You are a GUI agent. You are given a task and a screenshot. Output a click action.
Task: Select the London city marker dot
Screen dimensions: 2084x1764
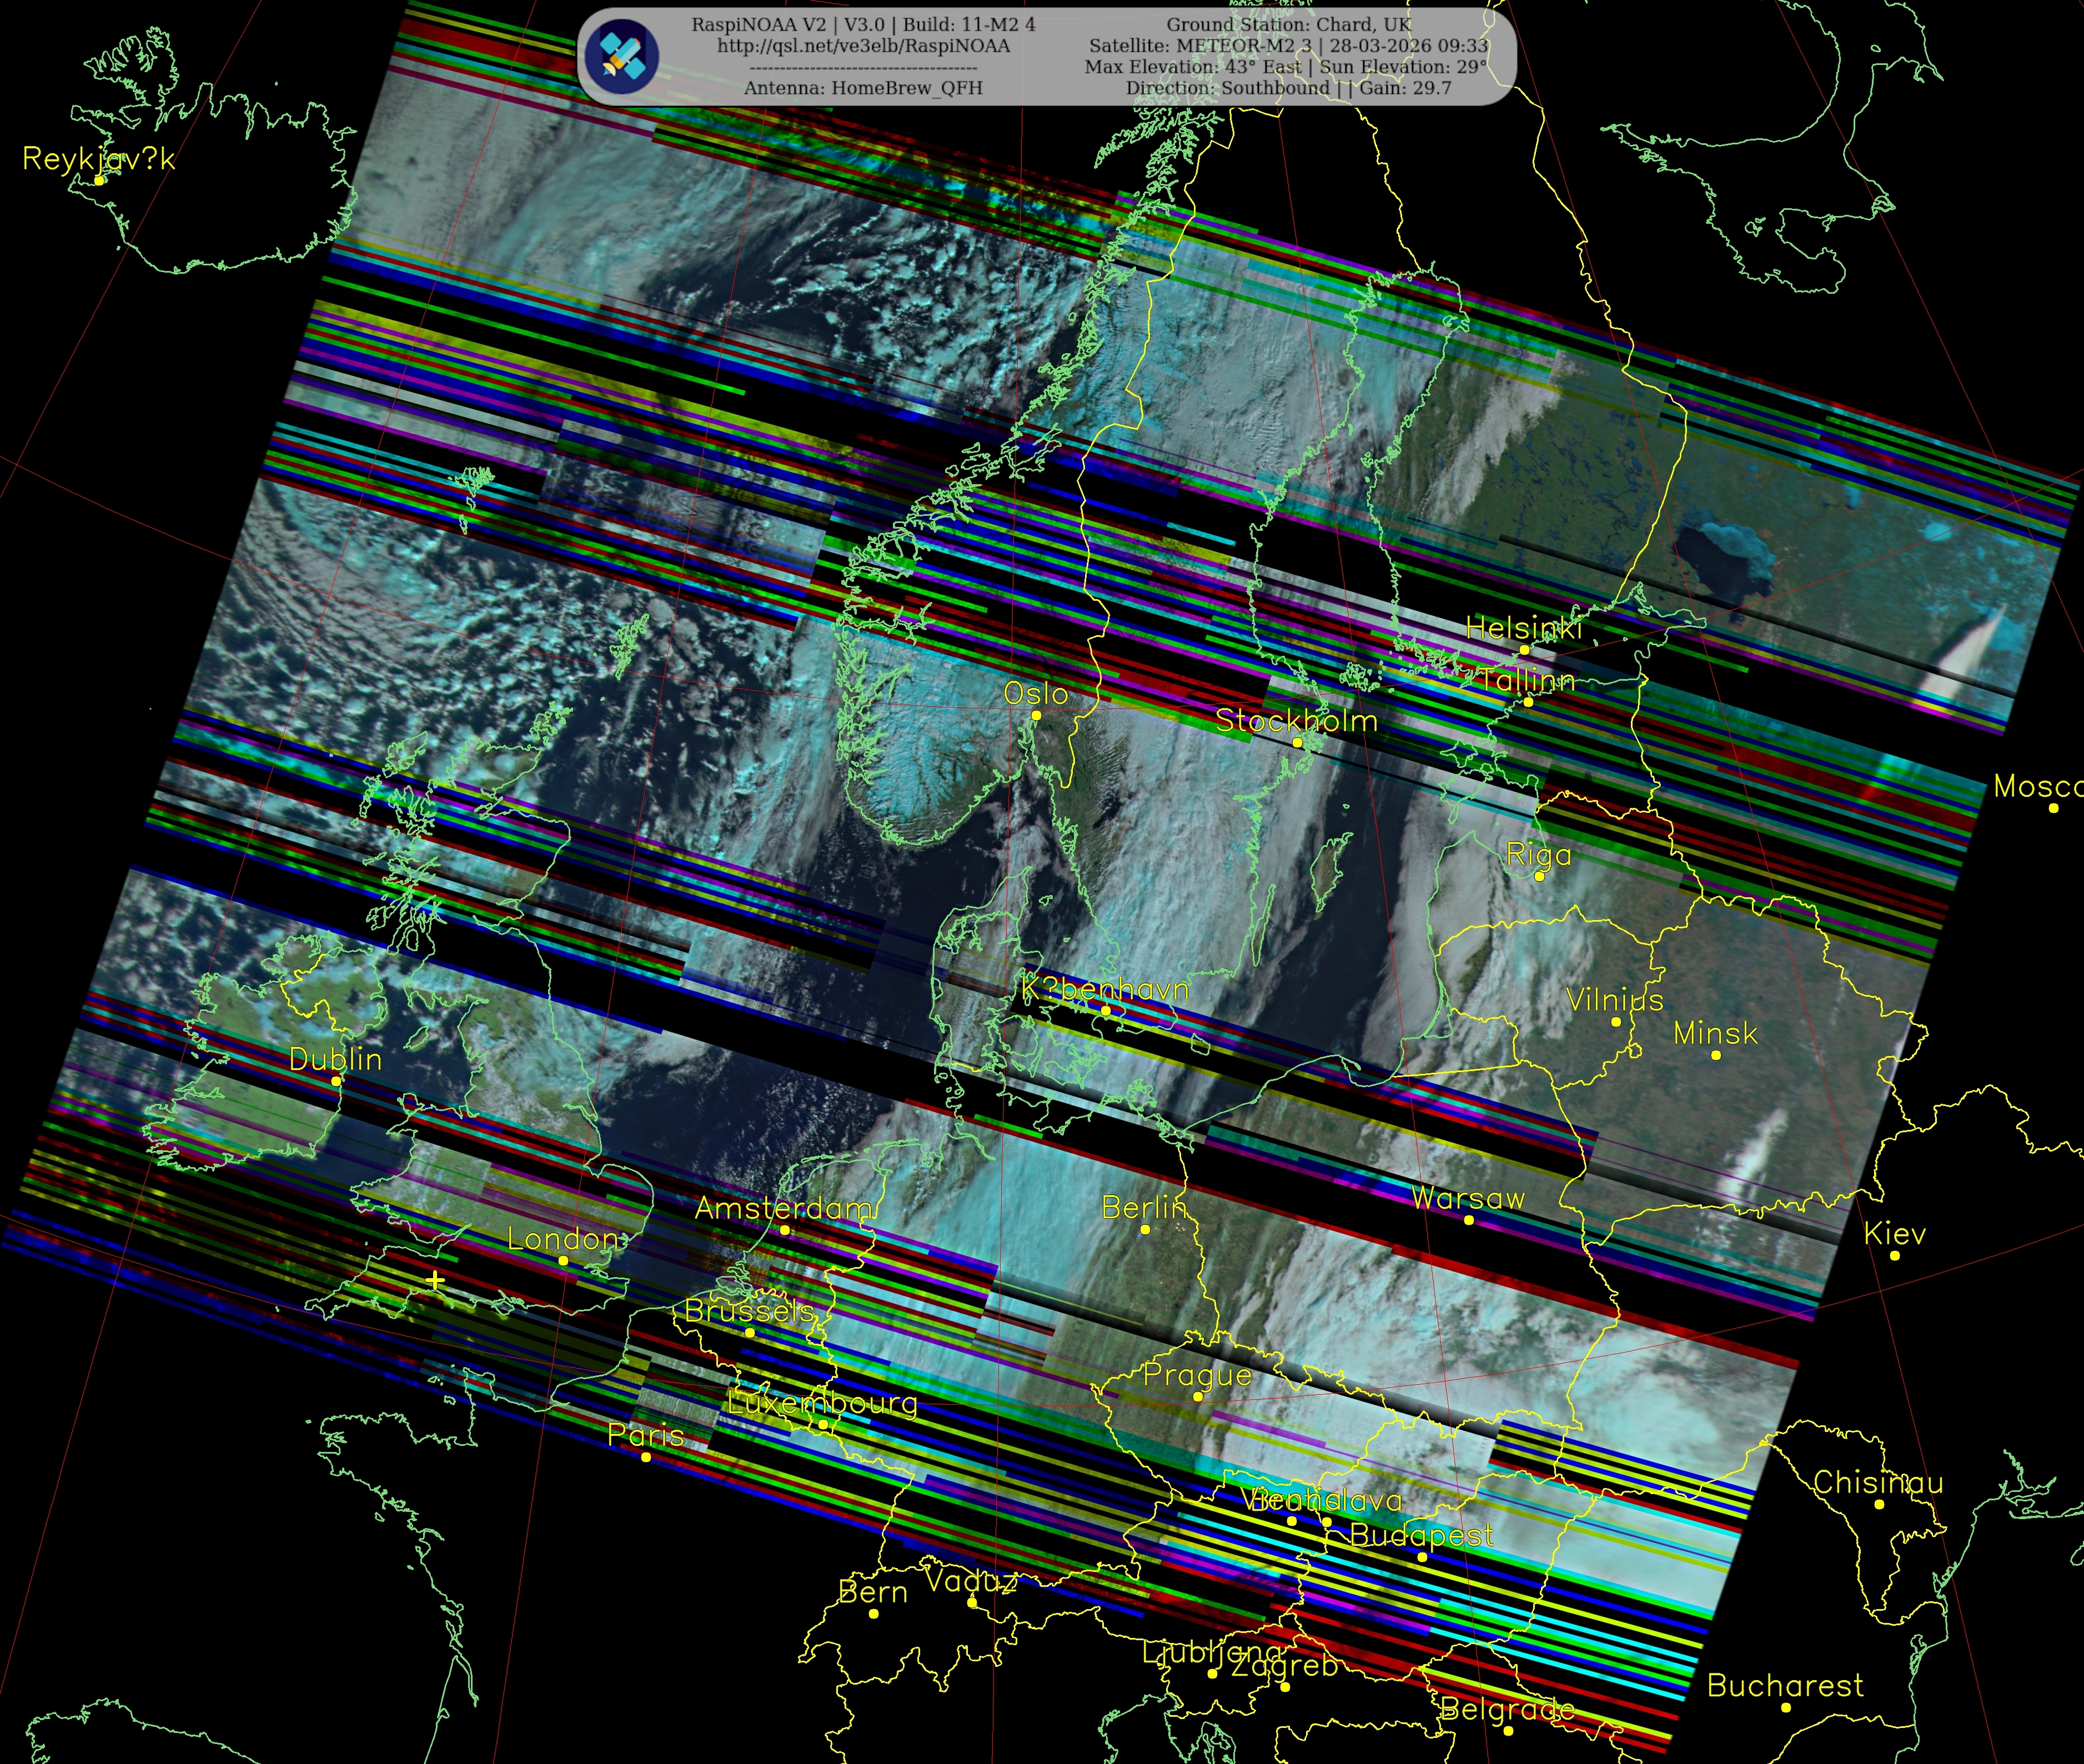click(563, 1260)
